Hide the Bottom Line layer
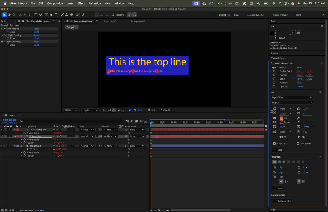This screenshot has width=328, height=212. (2, 136)
